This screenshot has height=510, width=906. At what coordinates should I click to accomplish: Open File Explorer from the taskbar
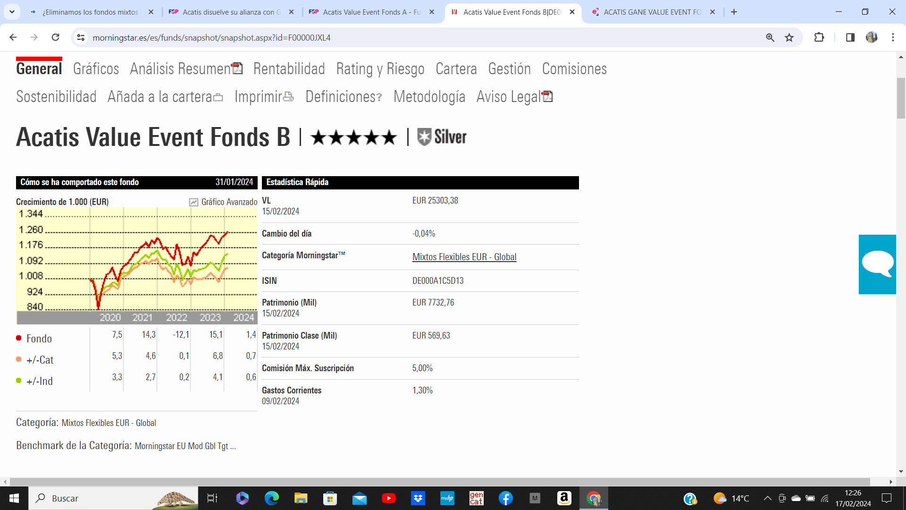tap(301, 498)
